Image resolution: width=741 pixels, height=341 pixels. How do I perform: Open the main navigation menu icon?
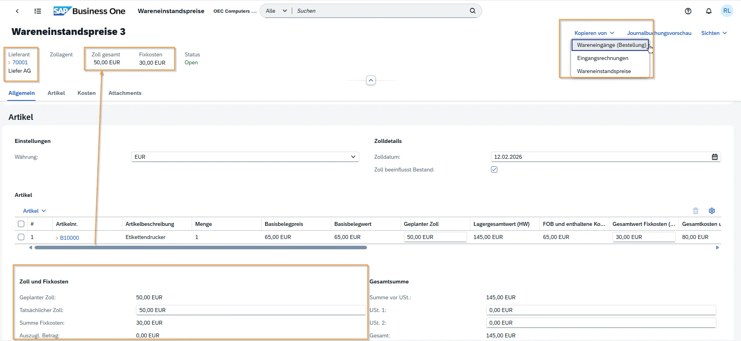[x=38, y=11]
